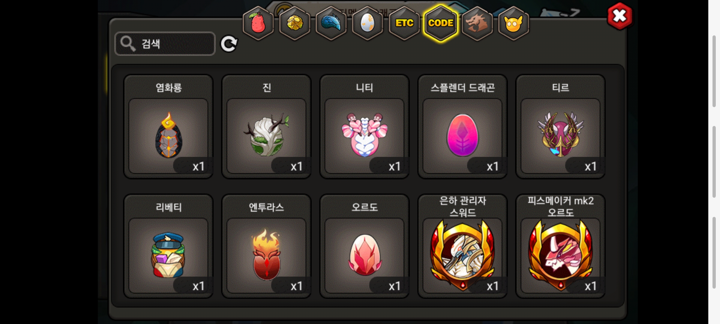The image size is (720, 324).
Task: Select the 염화룡 flame egg item
Action: (x=169, y=127)
